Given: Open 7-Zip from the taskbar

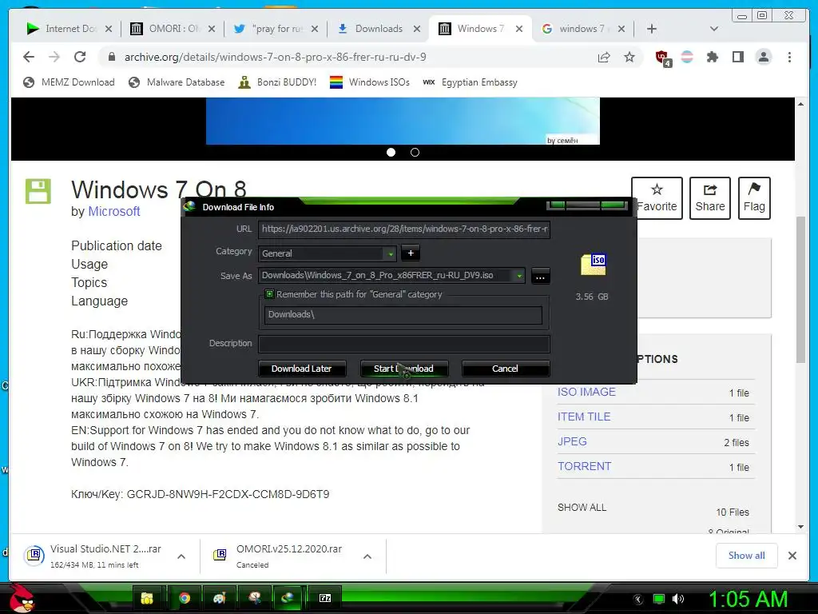Looking at the screenshot, I should tap(325, 598).
